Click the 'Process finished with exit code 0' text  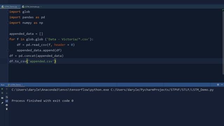[x=43, y=101]
